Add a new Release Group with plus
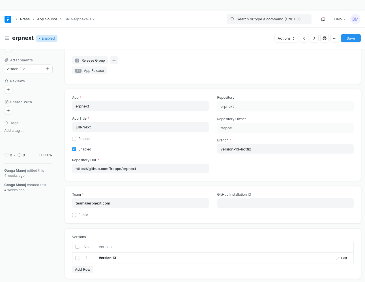The width and height of the screenshot is (365, 282). tap(114, 60)
